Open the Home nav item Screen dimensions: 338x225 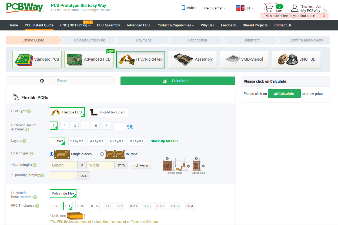[x=13, y=25]
